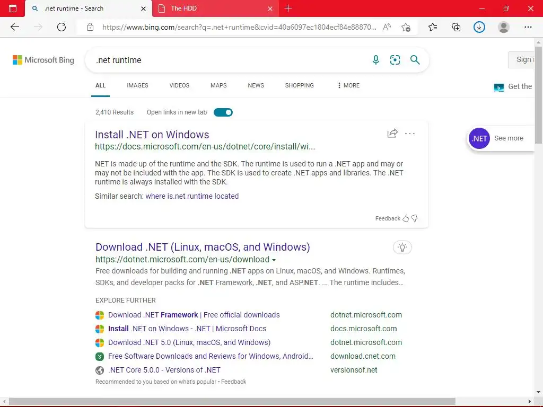Open similar search where is.net runtime located
The width and height of the screenshot is (543, 407).
(x=192, y=196)
